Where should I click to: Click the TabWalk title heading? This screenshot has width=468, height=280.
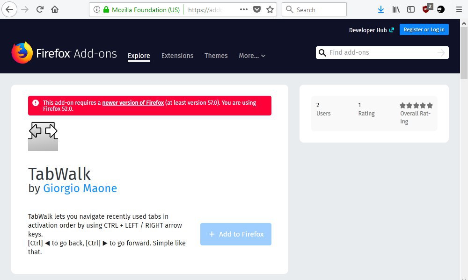coord(59,174)
